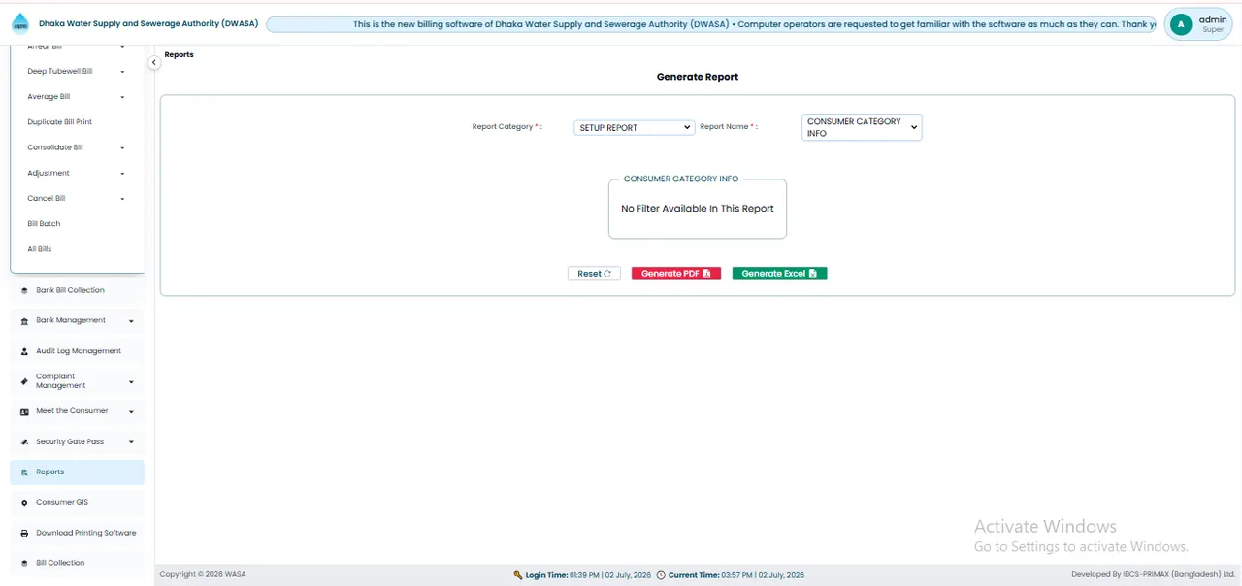Click 'No Filter Available In This Report' text
This screenshot has height=586, width=1242.
click(698, 209)
